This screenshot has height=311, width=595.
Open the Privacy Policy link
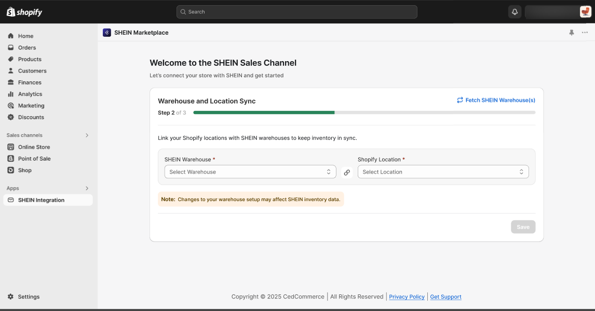point(407,296)
